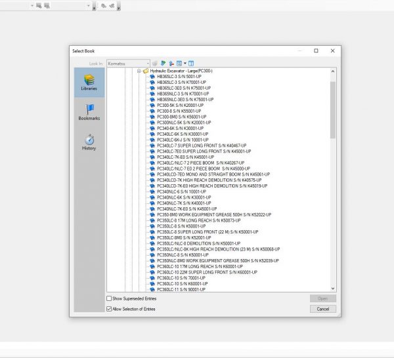Viewport: 394px width, 358px height.
Task: Open the Bookmarks panel
Action: [89, 112]
